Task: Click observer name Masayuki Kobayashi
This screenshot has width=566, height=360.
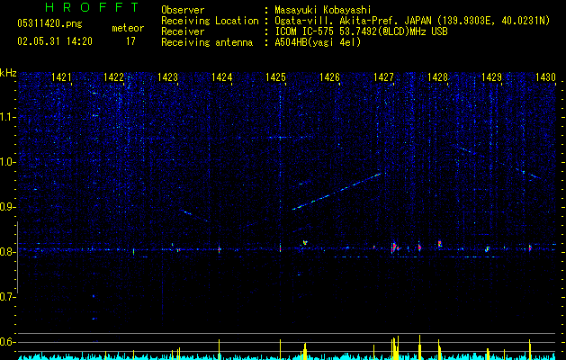Action: point(323,10)
